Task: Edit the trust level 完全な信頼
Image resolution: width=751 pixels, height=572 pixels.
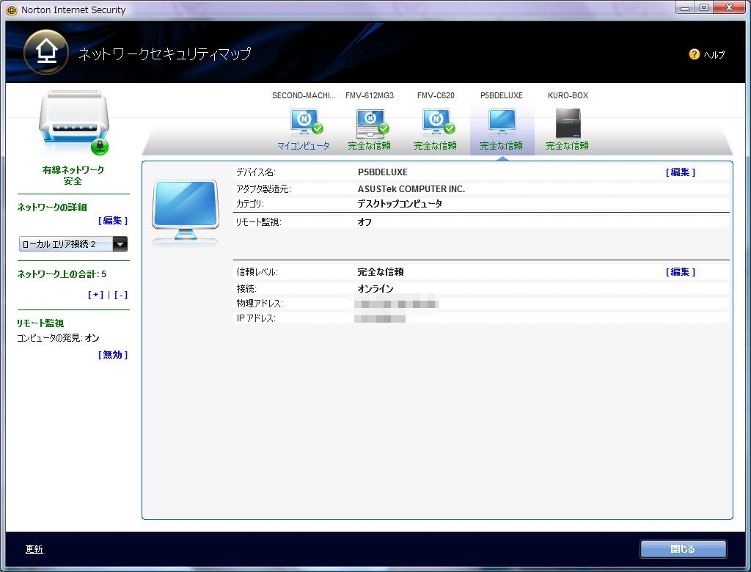Action: click(680, 272)
